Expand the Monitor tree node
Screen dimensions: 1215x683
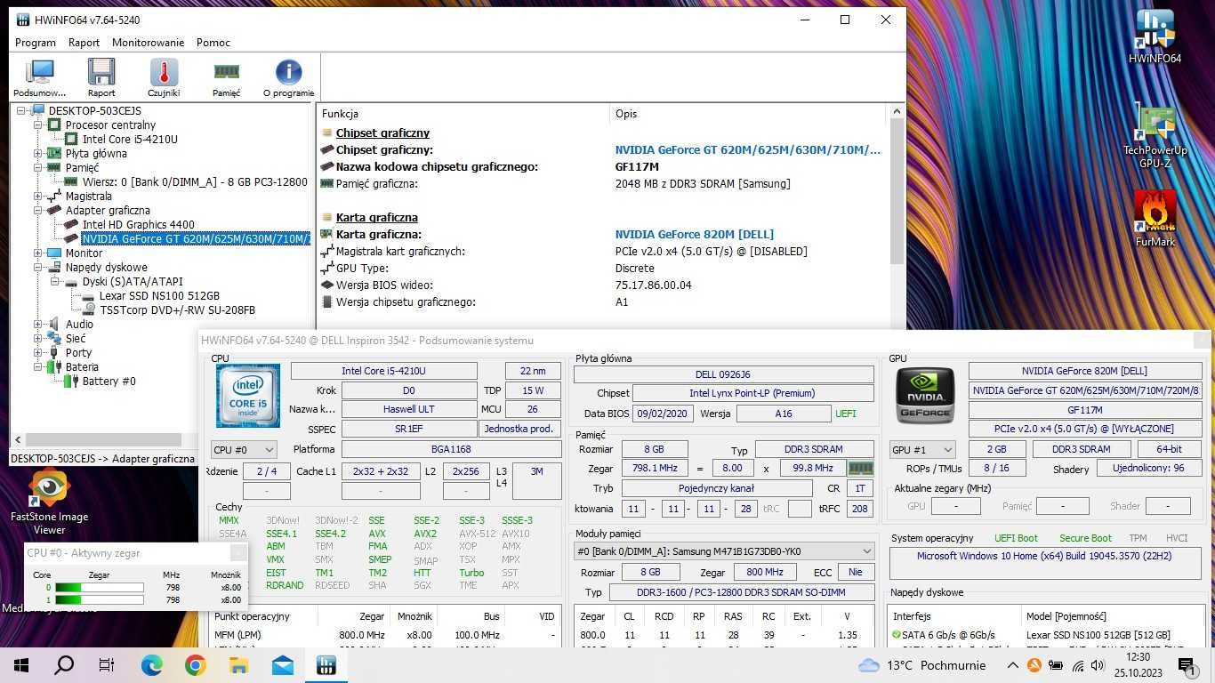coord(38,253)
